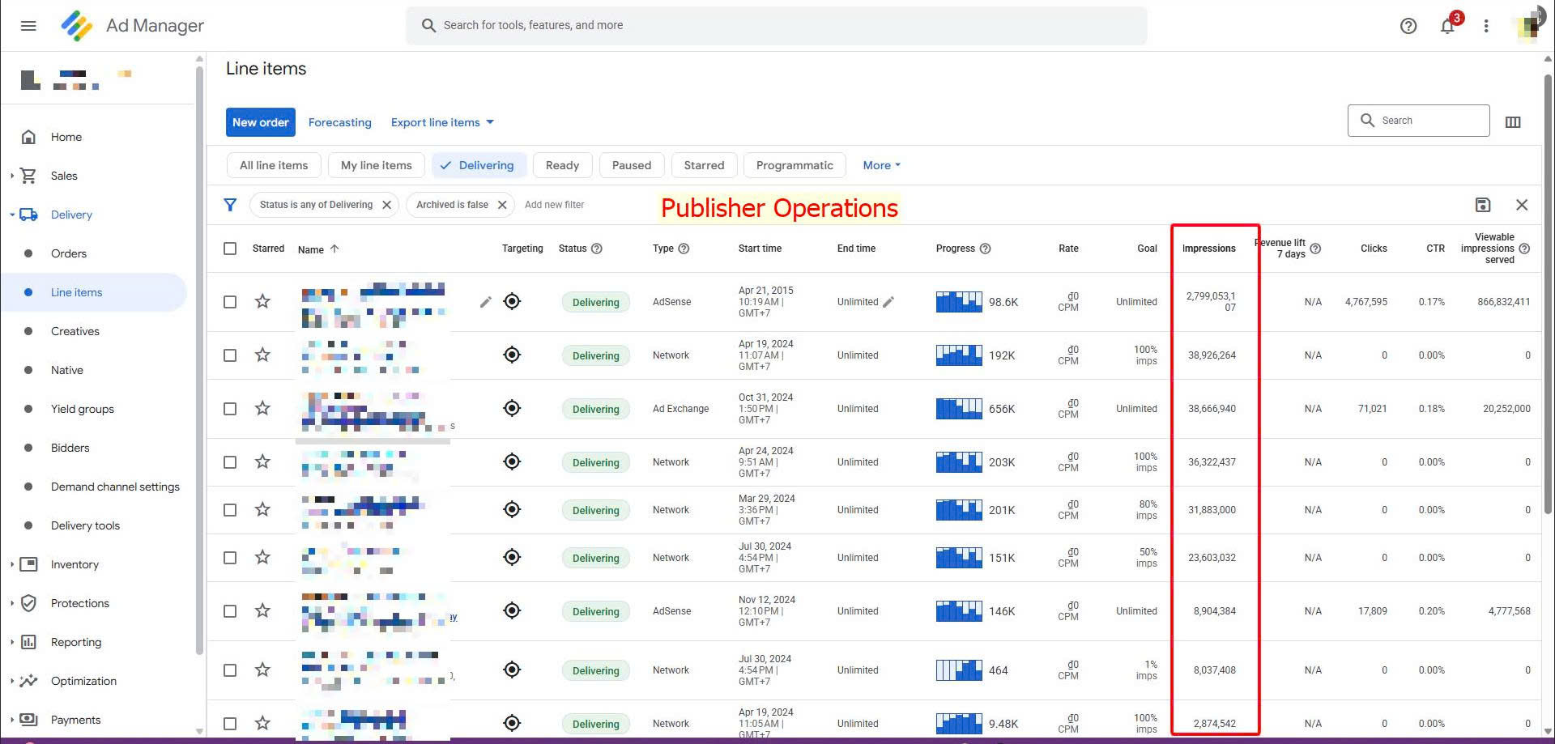Select the All line items tab
The image size is (1555, 744).
(274, 165)
